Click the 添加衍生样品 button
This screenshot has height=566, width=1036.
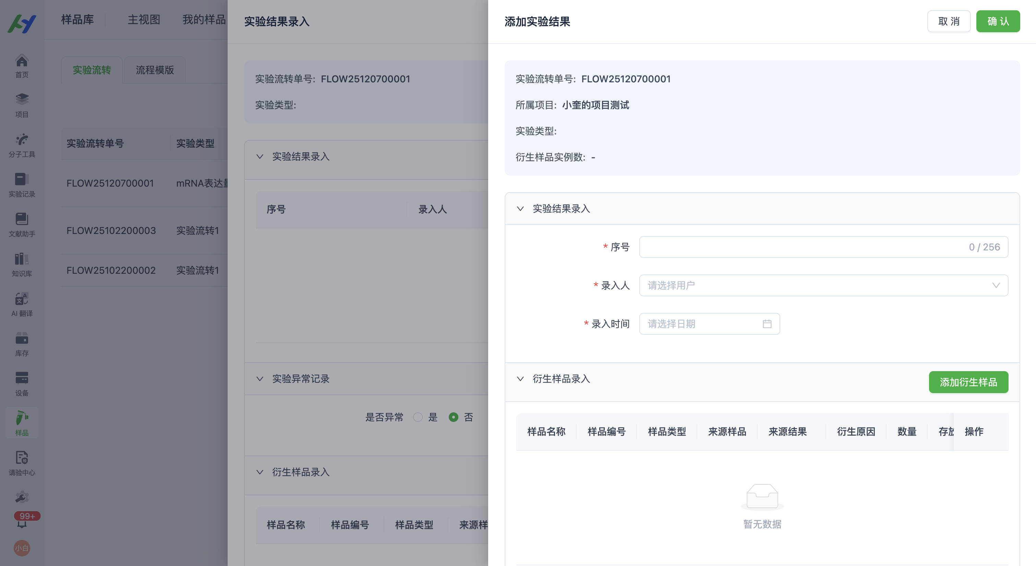click(x=968, y=382)
